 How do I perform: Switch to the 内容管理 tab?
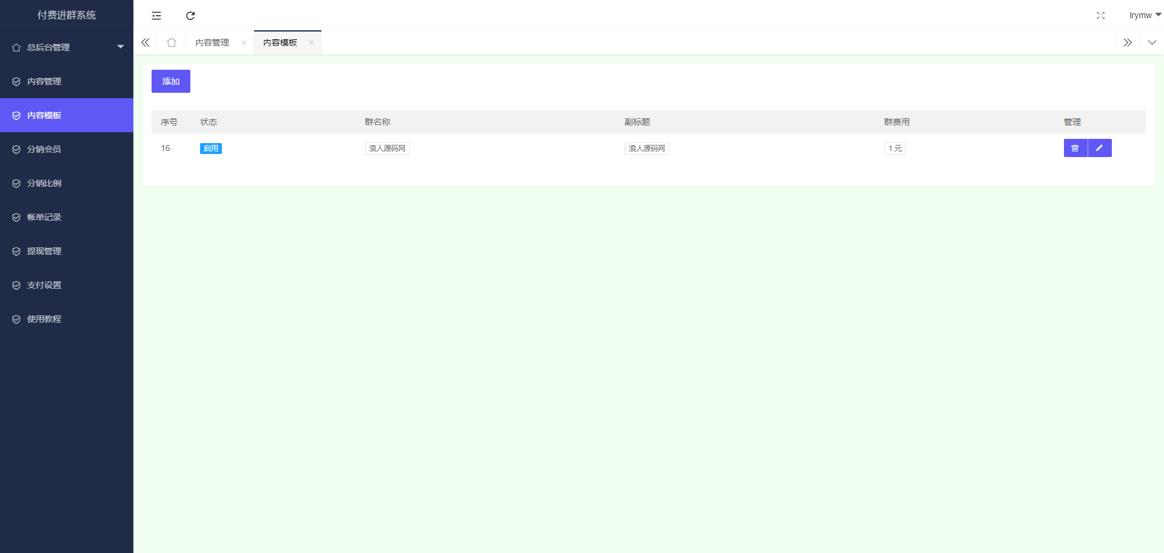(x=212, y=42)
